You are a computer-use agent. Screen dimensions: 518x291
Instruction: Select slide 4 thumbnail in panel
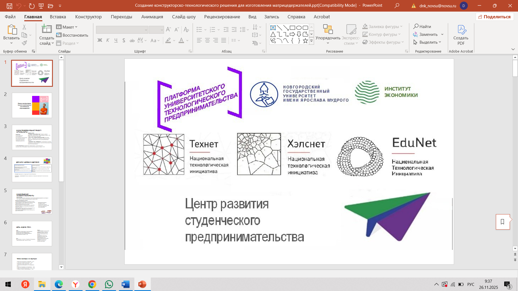pyautogui.click(x=32, y=169)
